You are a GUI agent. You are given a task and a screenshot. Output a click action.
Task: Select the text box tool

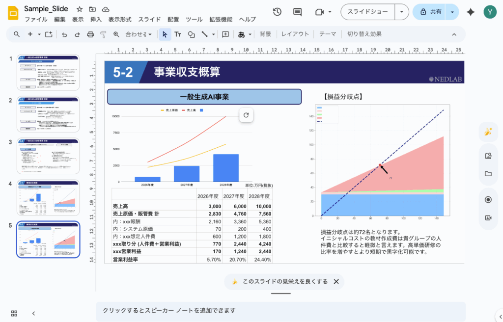point(178,34)
